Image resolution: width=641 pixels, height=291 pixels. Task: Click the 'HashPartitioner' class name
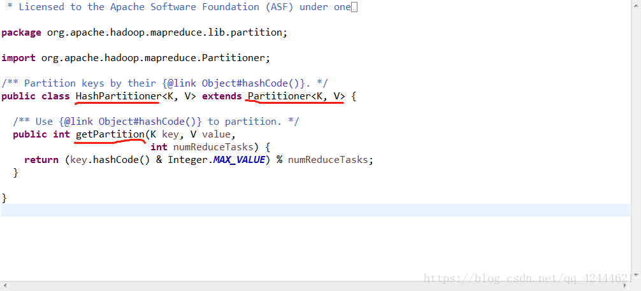(x=118, y=96)
